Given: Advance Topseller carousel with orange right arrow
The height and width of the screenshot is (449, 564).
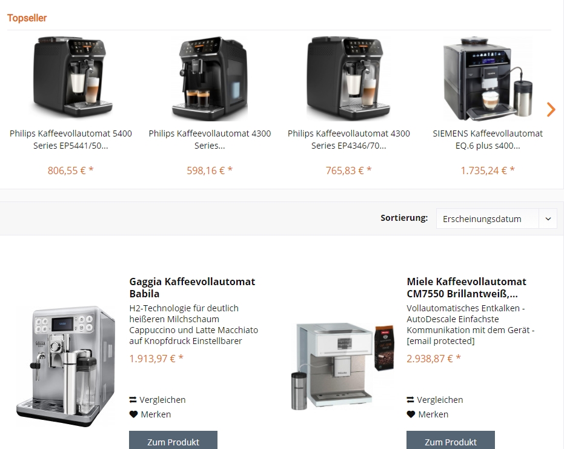Looking at the screenshot, I should click(551, 110).
